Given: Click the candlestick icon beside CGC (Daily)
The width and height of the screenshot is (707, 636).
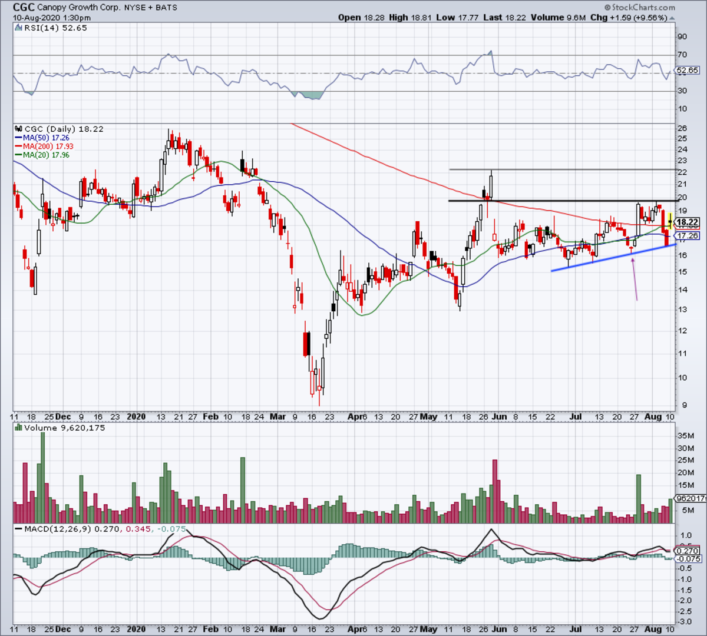Looking at the screenshot, I should click(x=19, y=129).
